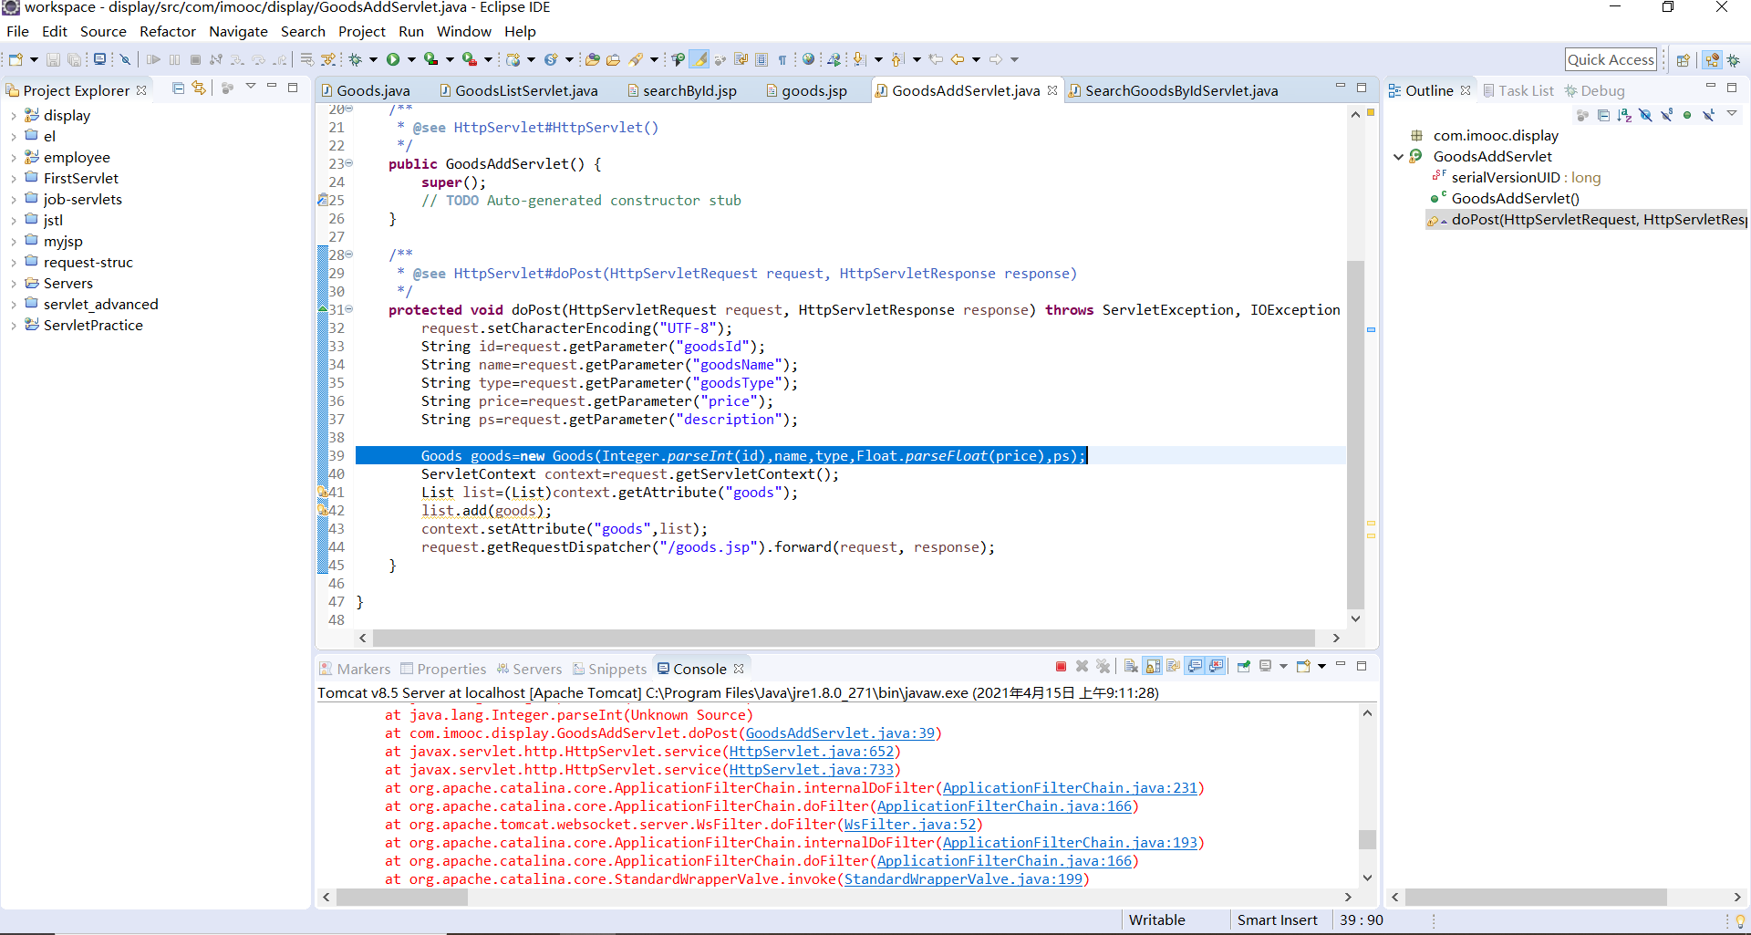Click the editor horizontal scrollbar
The height and width of the screenshot is (935, 1751).
844,638
